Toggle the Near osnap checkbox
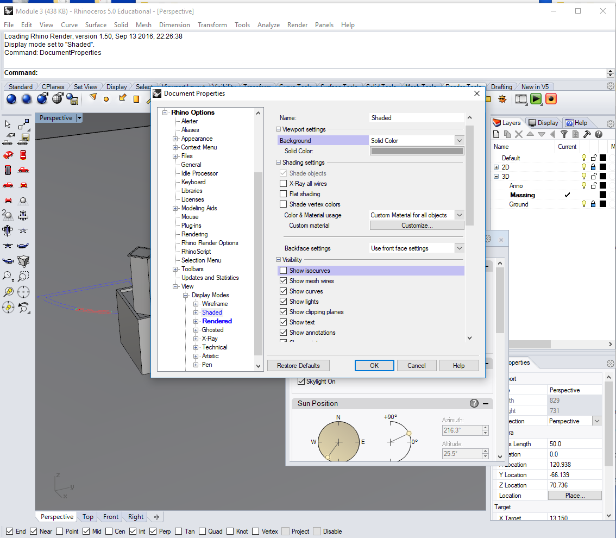 pos(33,531)
